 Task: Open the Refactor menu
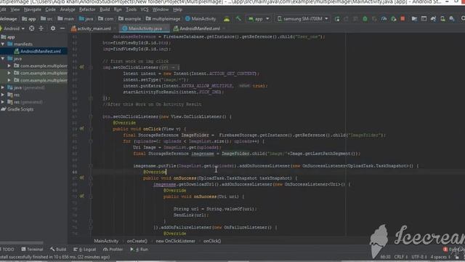coord(87,9)
